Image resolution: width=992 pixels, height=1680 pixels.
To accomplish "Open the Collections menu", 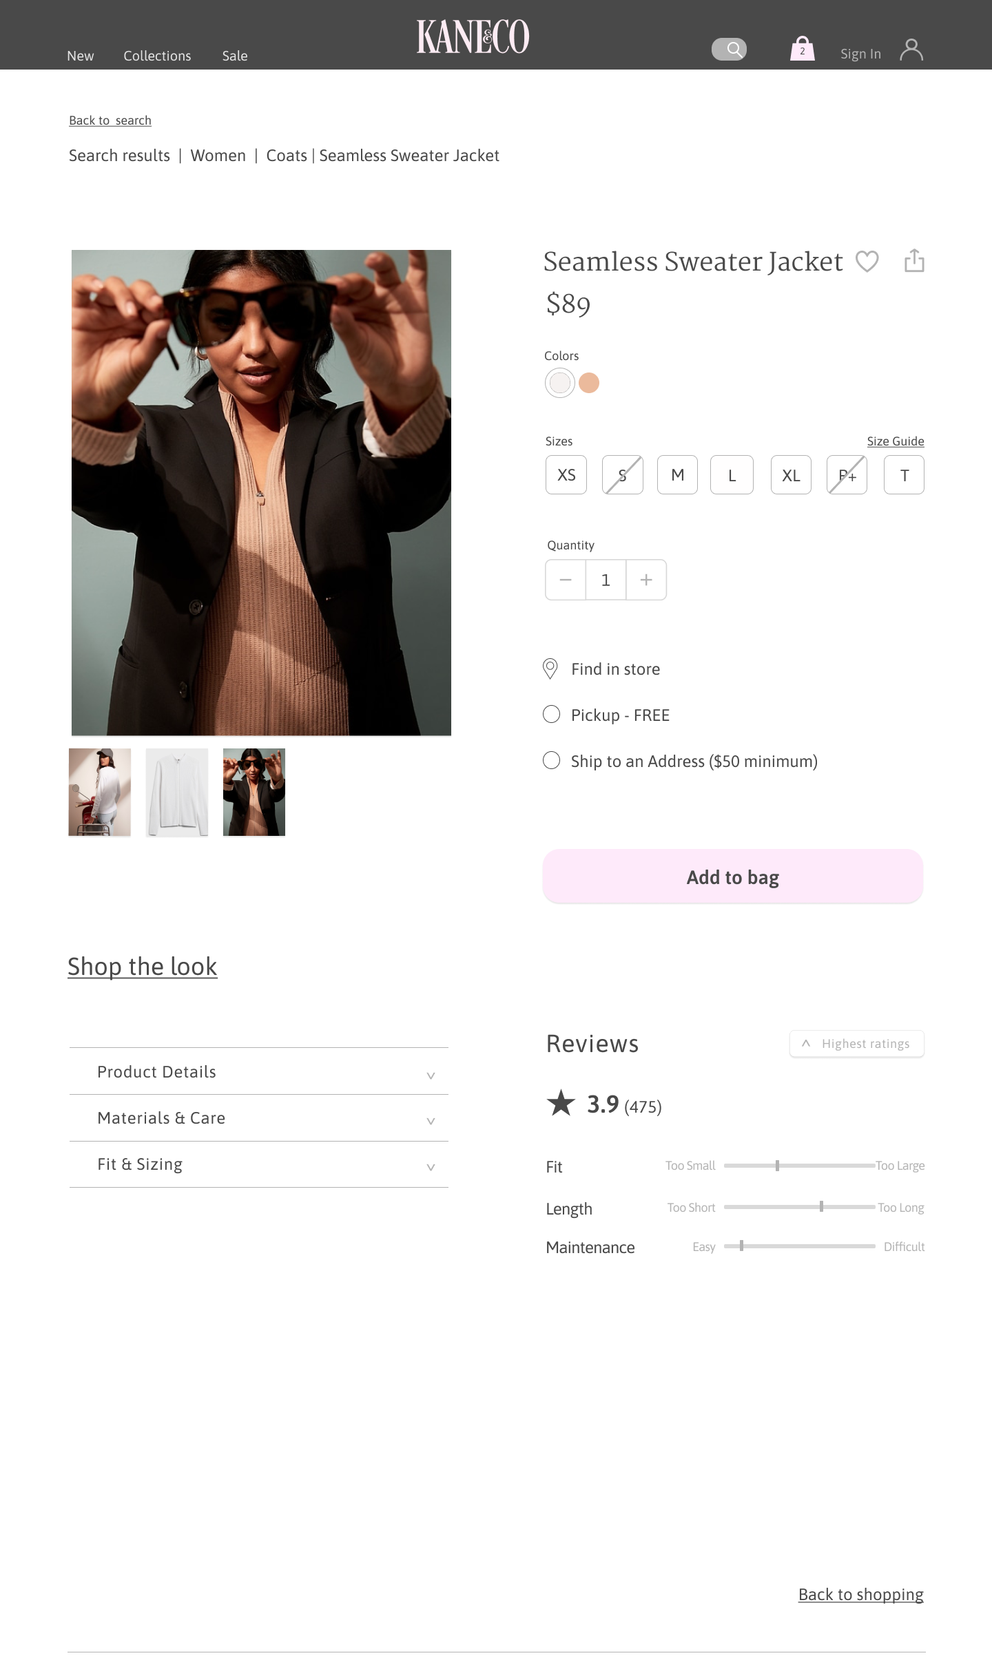I will 157,56.
